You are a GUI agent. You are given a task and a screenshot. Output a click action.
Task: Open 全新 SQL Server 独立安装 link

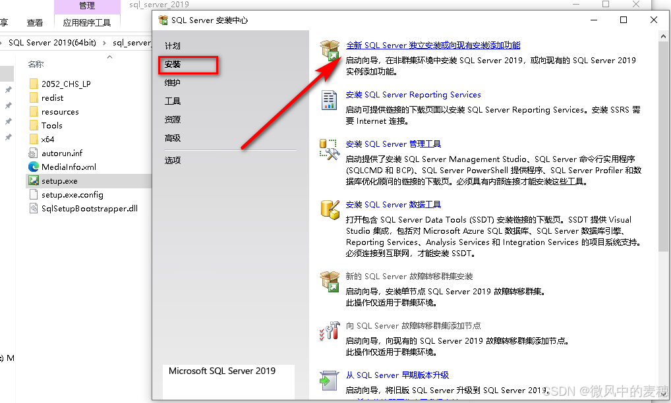(433, 45)
